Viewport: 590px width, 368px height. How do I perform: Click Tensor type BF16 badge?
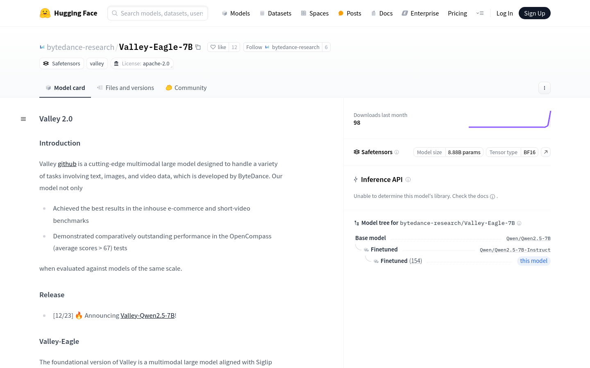(512, 152)
